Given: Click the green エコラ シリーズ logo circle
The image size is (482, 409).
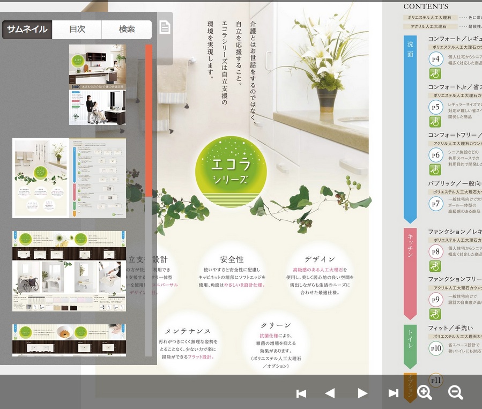Looking at the screenshot, I should [231, 172].
